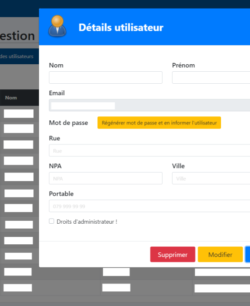This screenshot has width=250, height=306.
Task: Focus the Portable phone number field
Action: [x=149, y=206]
